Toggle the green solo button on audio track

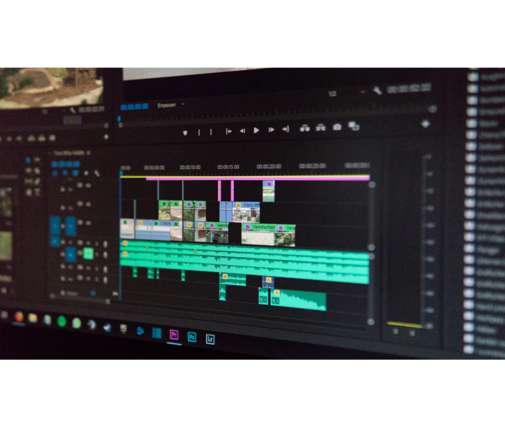click(88, 254)
